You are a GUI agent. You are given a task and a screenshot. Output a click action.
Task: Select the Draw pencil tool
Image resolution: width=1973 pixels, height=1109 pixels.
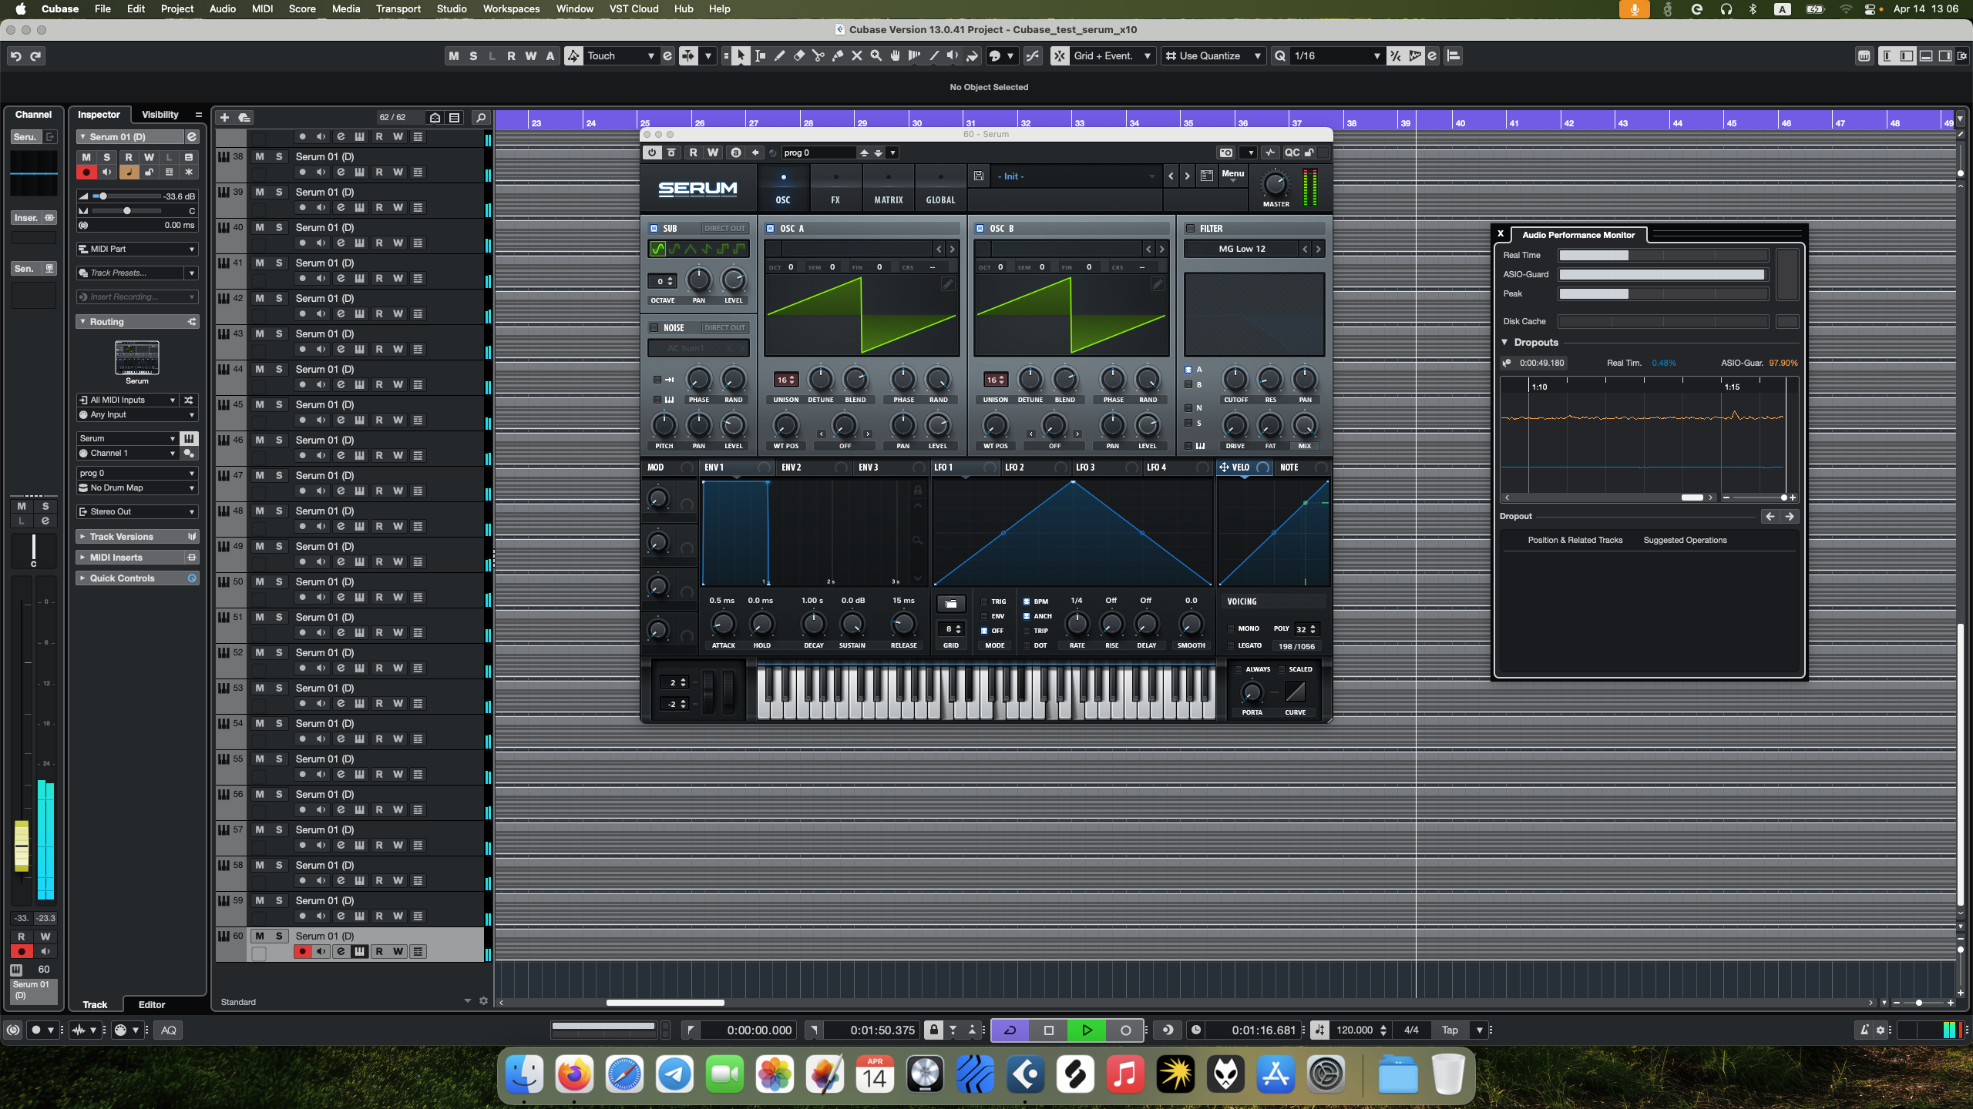pyautogui.click(x=779, y=55)
